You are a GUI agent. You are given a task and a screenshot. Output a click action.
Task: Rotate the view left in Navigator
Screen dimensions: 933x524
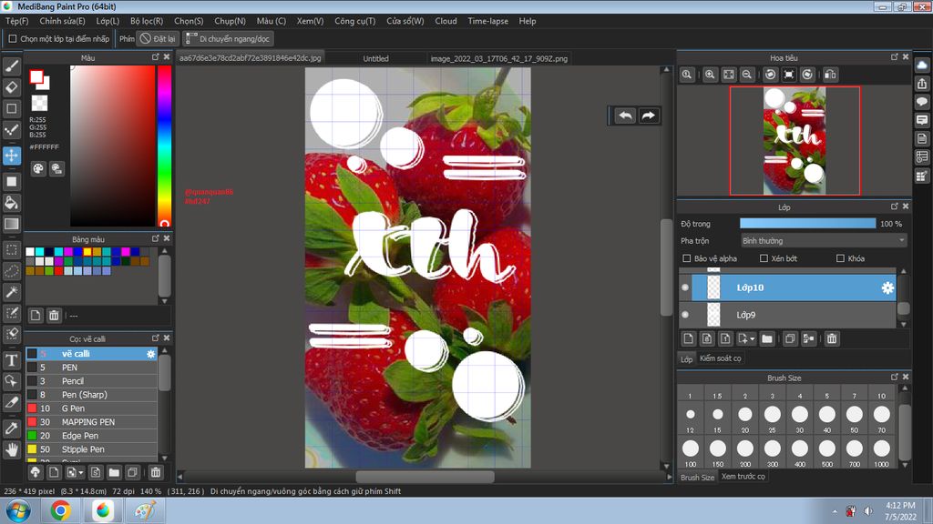tap(771, 75)
